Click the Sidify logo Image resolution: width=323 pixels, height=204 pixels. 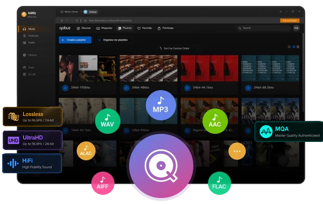point(24,14)
